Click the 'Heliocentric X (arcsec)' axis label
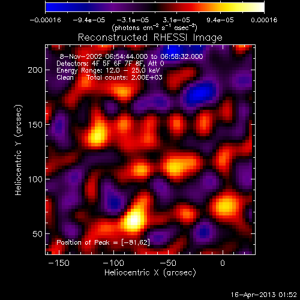Viewport: 300px width, 300px height. (x=150, y=272)
